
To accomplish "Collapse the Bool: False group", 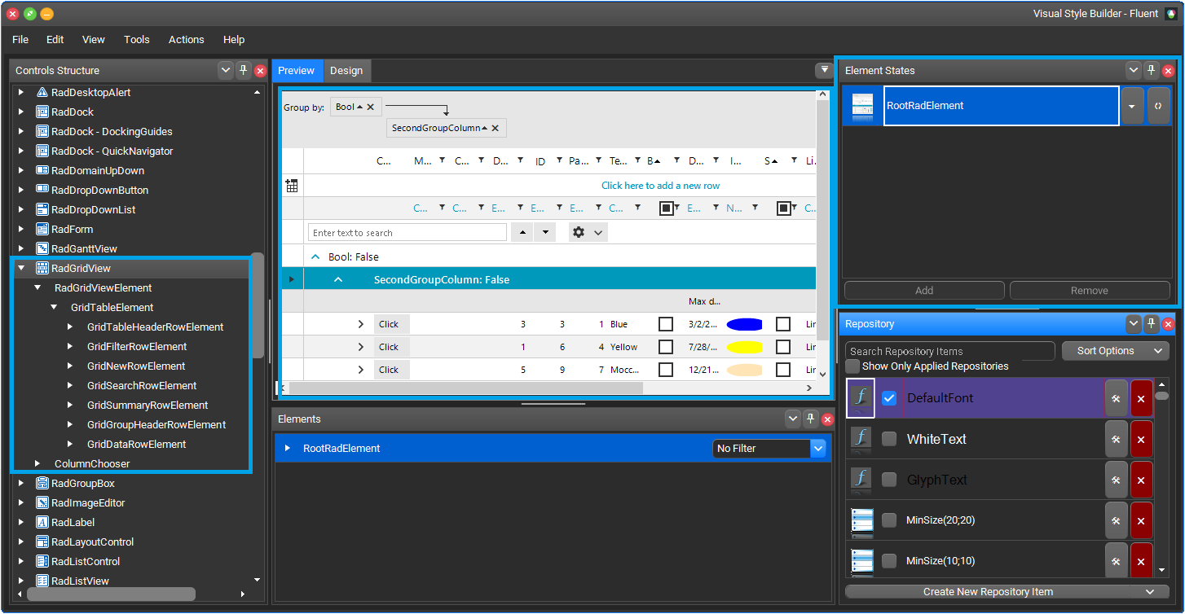I will point(315,257).
